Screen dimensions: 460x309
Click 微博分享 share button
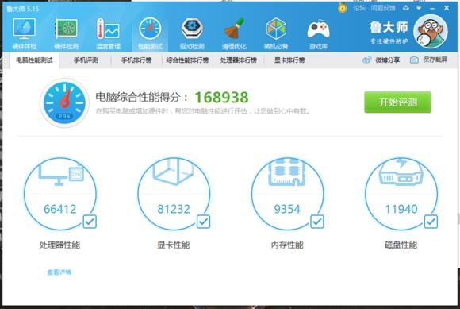point(381,60)
